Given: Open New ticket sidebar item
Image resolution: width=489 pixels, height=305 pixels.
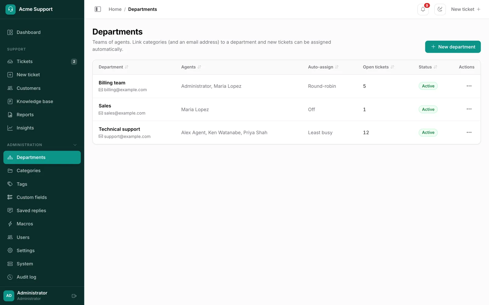Looking at the screenshot, I should (x=42, y=75).
